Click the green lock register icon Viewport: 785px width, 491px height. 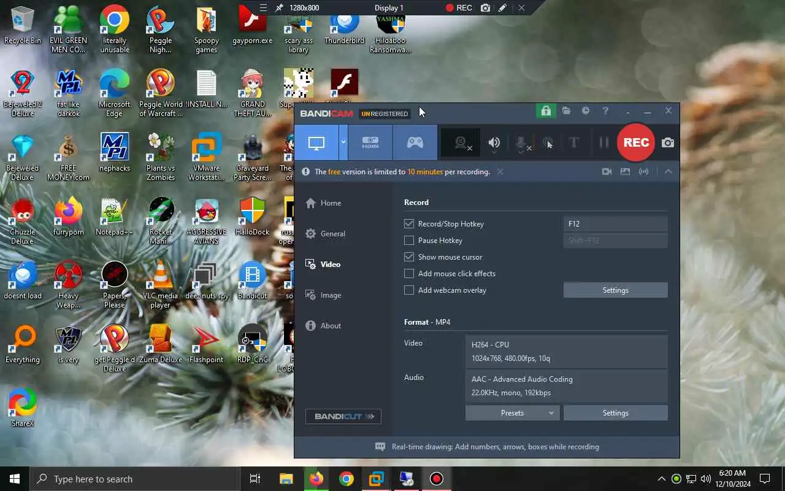point(545,111)
